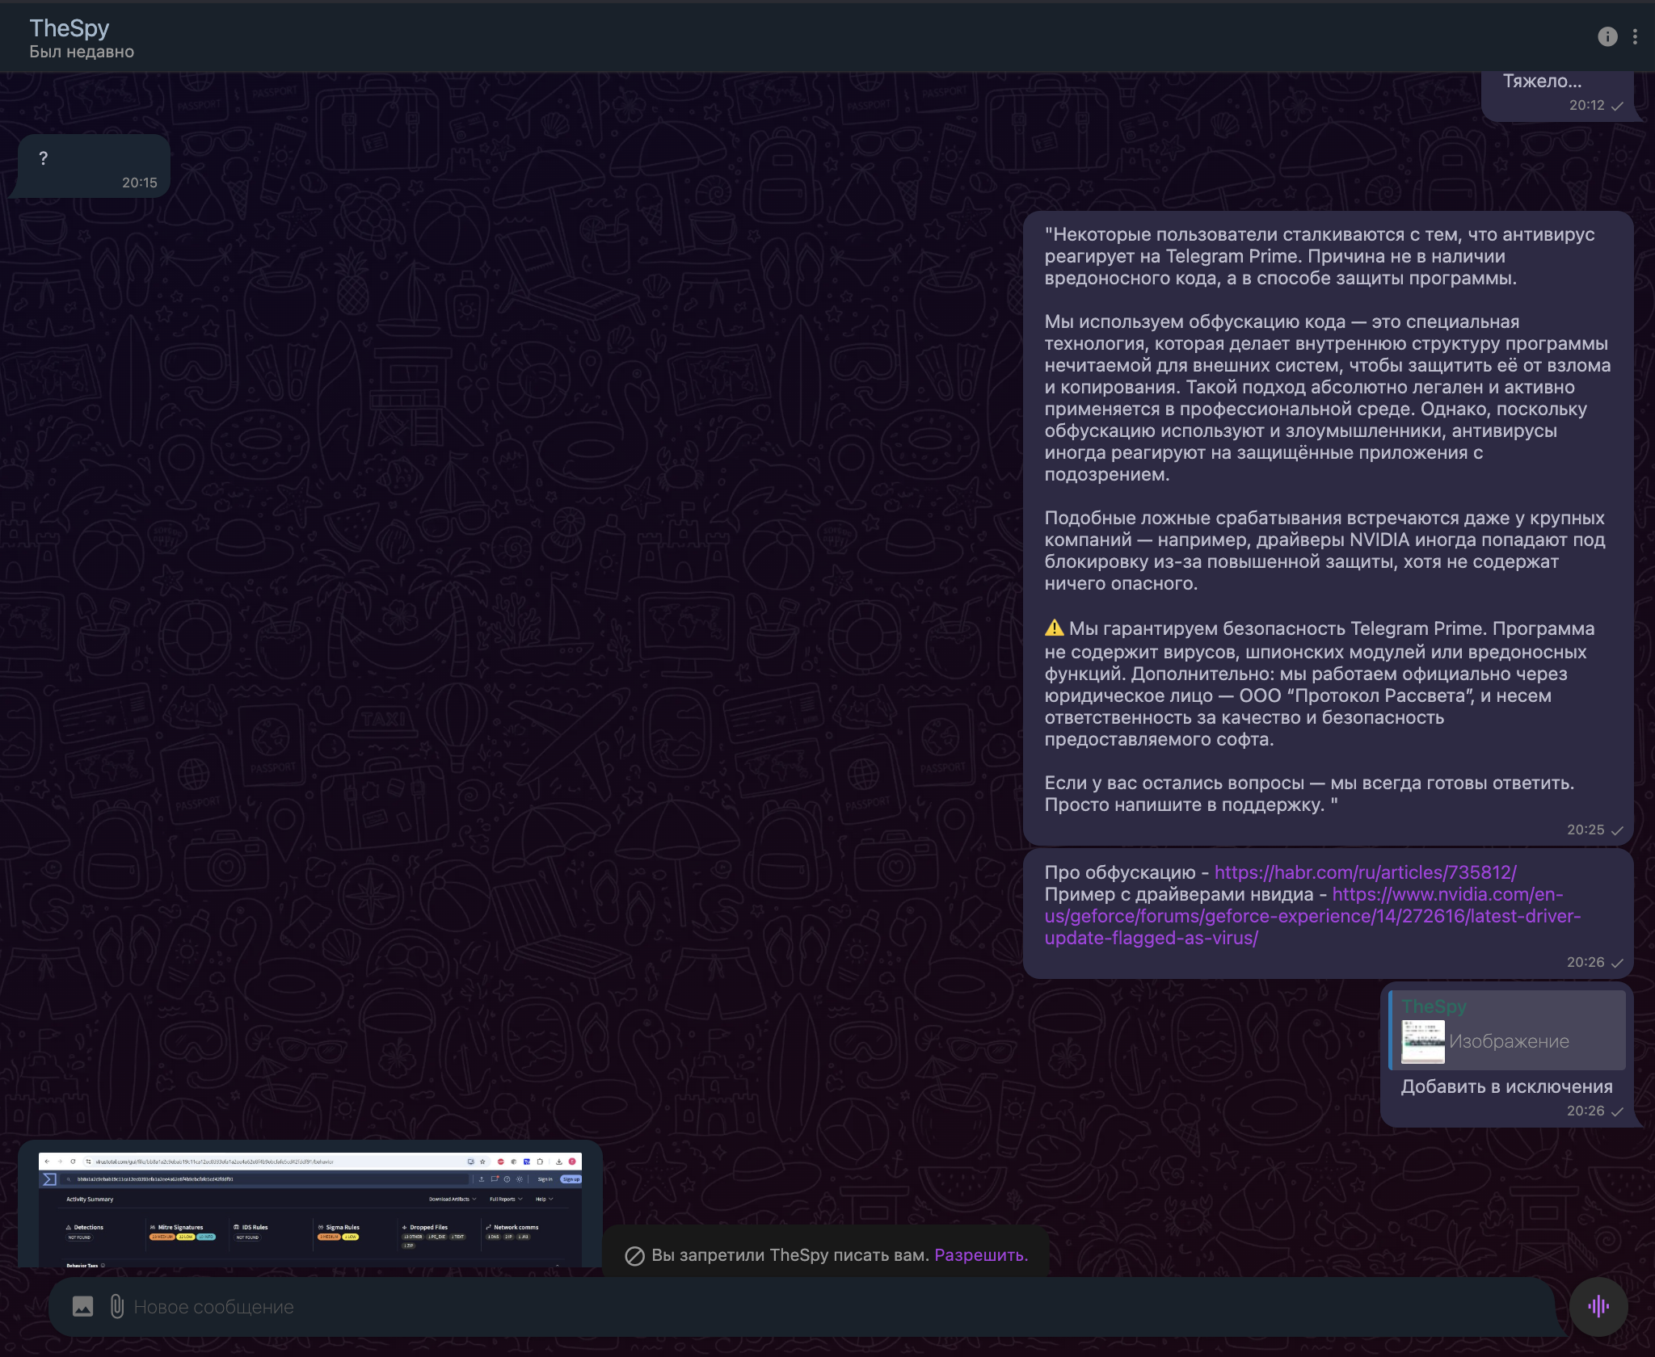1655x1357 pixels.
Task: Click "Пример с драйверами нвидиа" text
Action: [x=1179, y=894]
